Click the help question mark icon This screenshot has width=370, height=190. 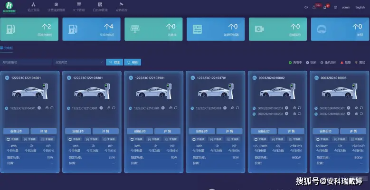click(x=335, y=7)
